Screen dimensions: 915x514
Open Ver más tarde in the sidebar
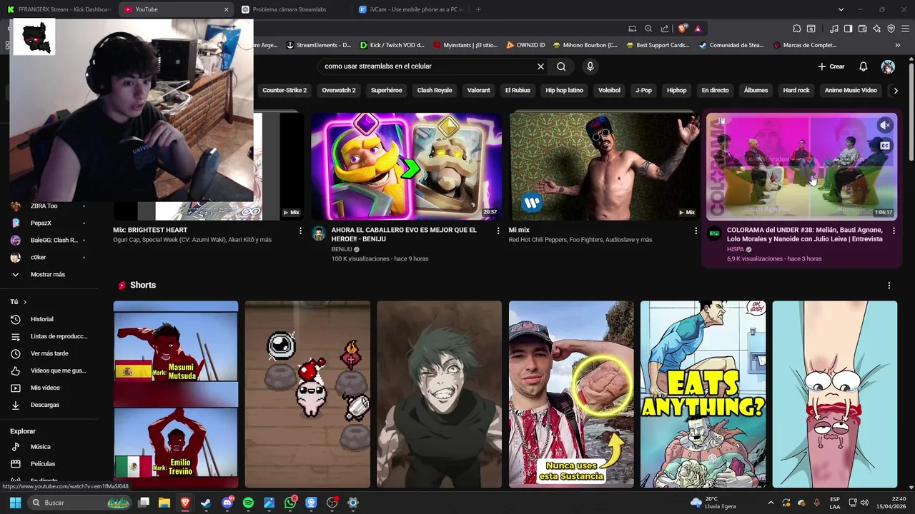48,353
